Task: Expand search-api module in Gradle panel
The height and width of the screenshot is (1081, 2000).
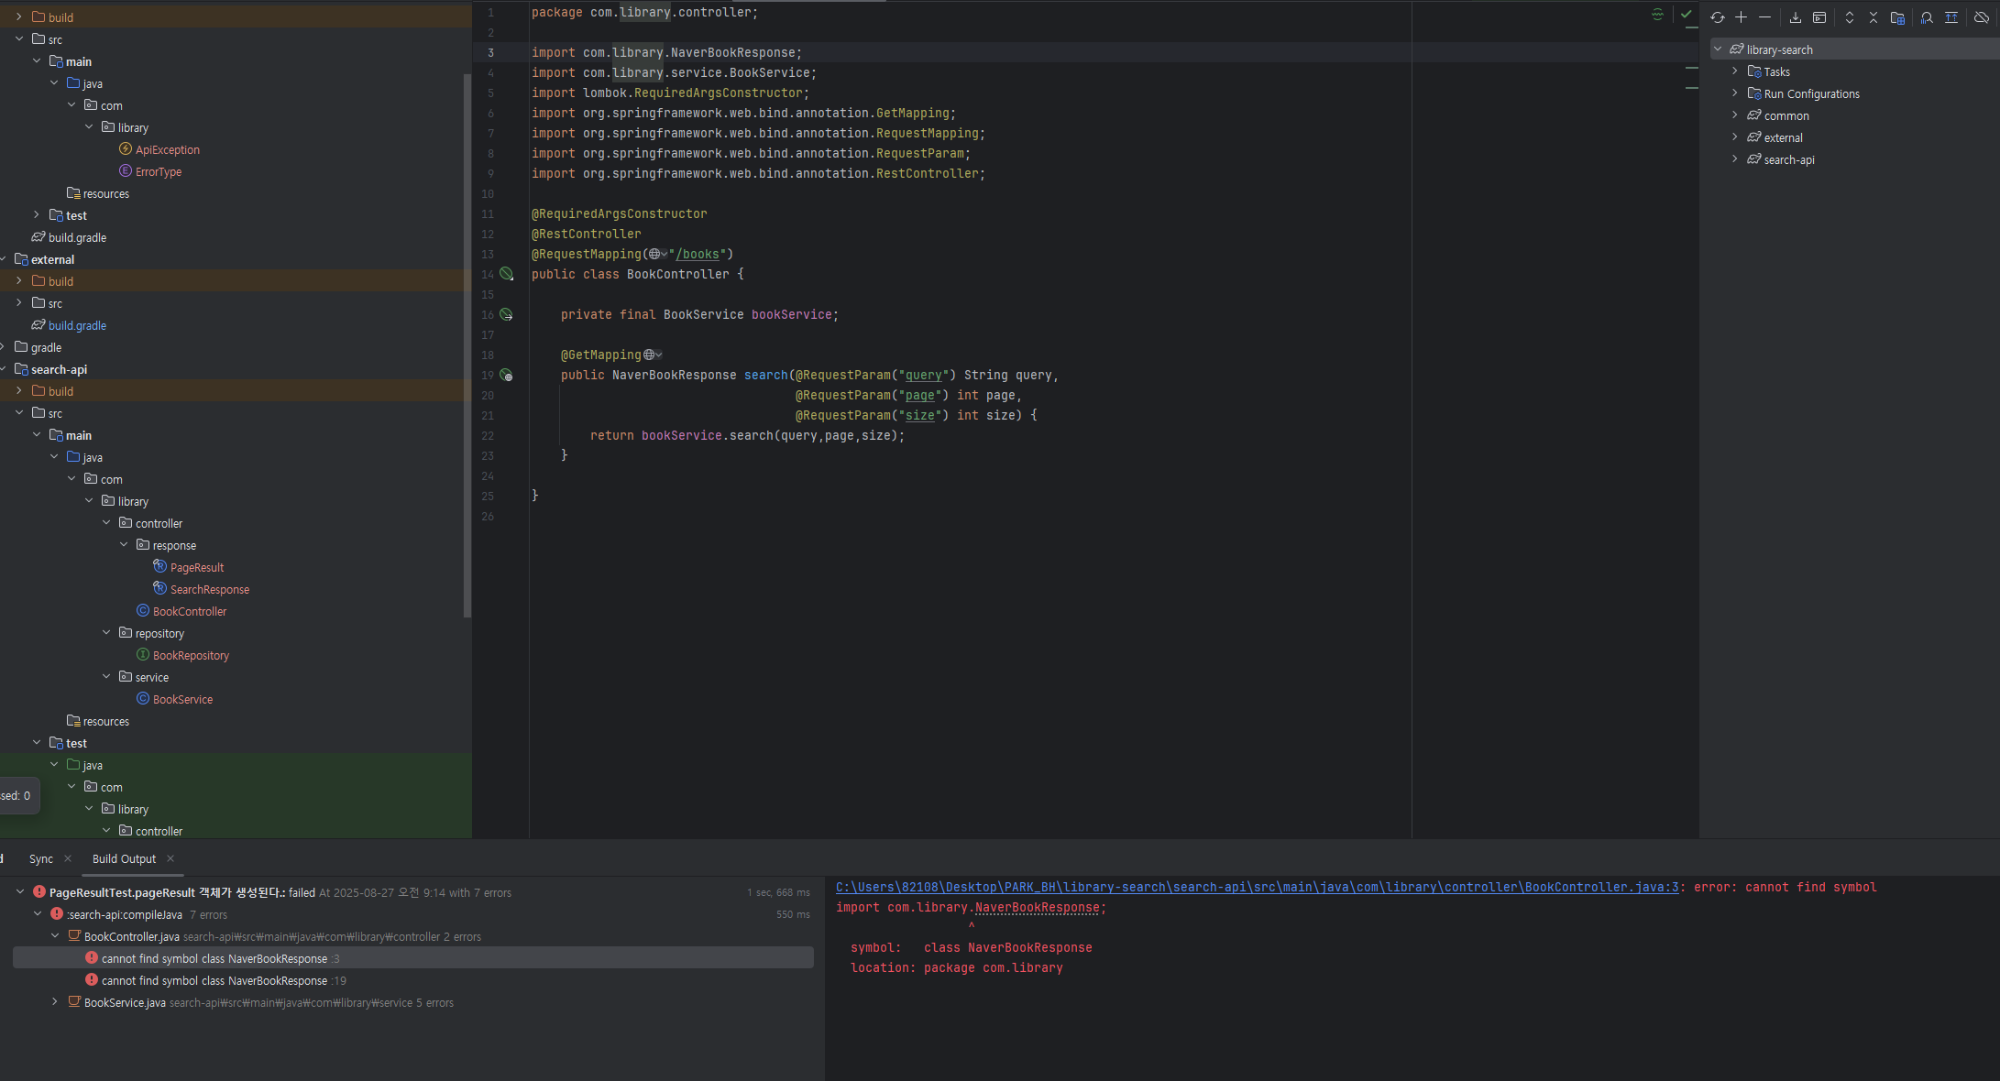Action: click(x=1734, y=159)
